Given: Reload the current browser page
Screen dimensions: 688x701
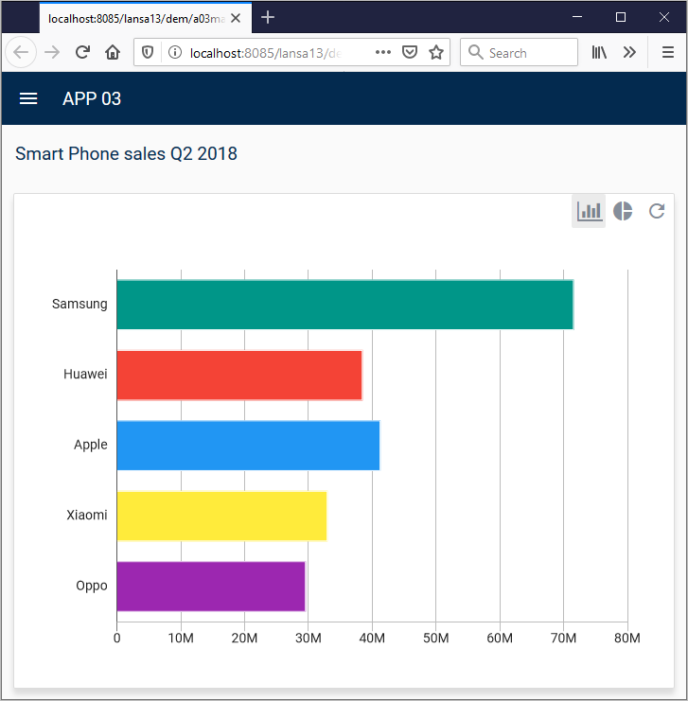Looking at the screenshot, I should pyautogui.click(x=83, y=53).
